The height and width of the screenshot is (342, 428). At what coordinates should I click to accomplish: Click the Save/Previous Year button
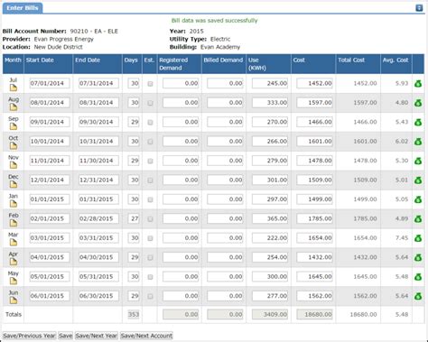29,336
